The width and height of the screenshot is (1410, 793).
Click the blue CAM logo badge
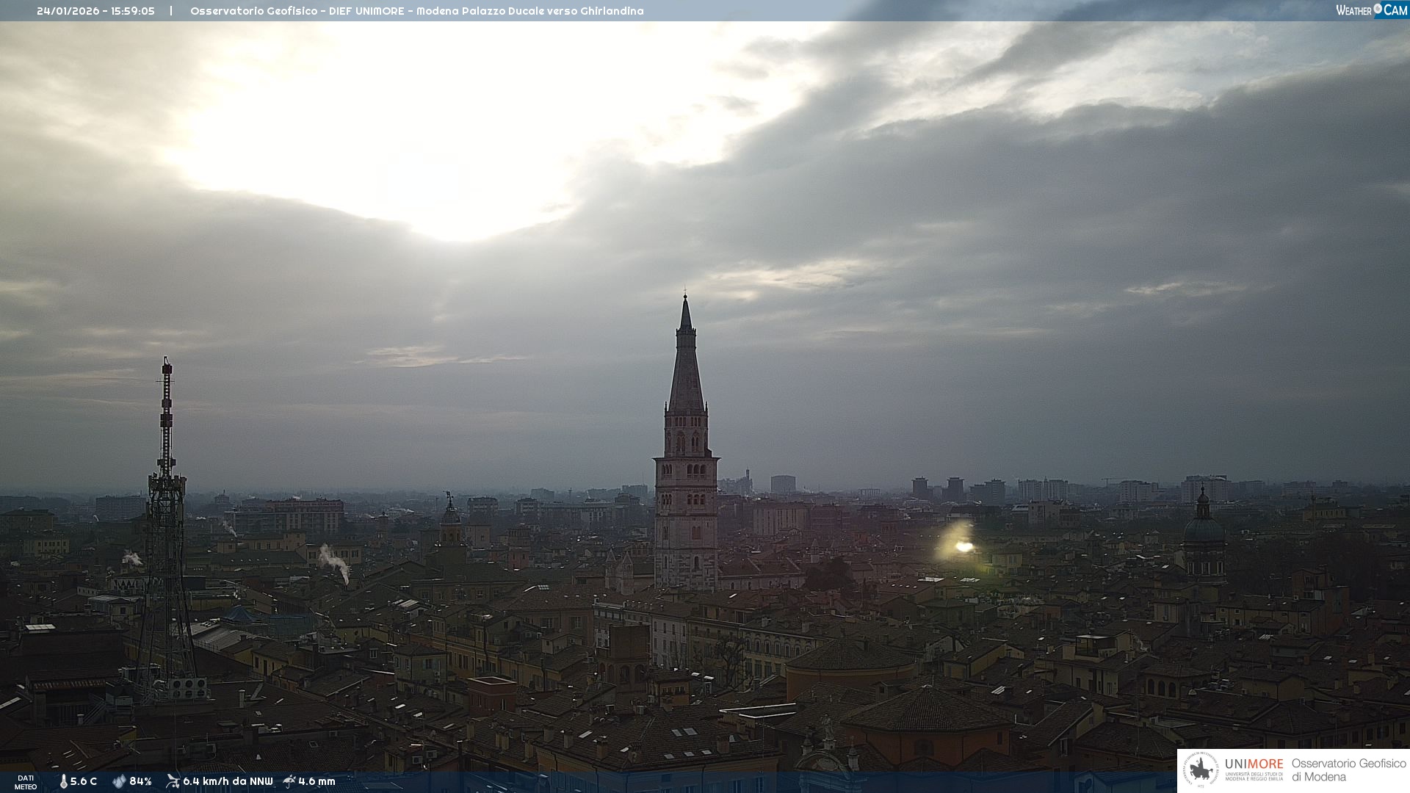(1395, 10)
